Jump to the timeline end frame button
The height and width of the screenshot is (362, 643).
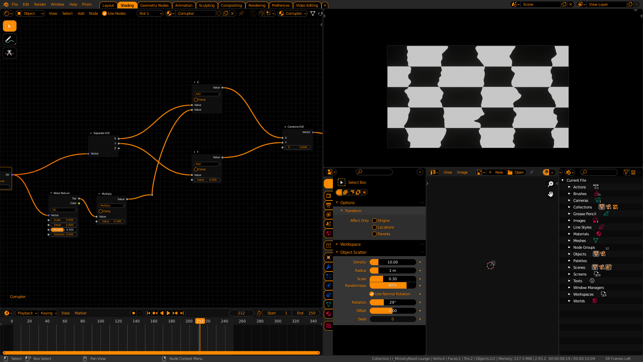tap(182, 313)
